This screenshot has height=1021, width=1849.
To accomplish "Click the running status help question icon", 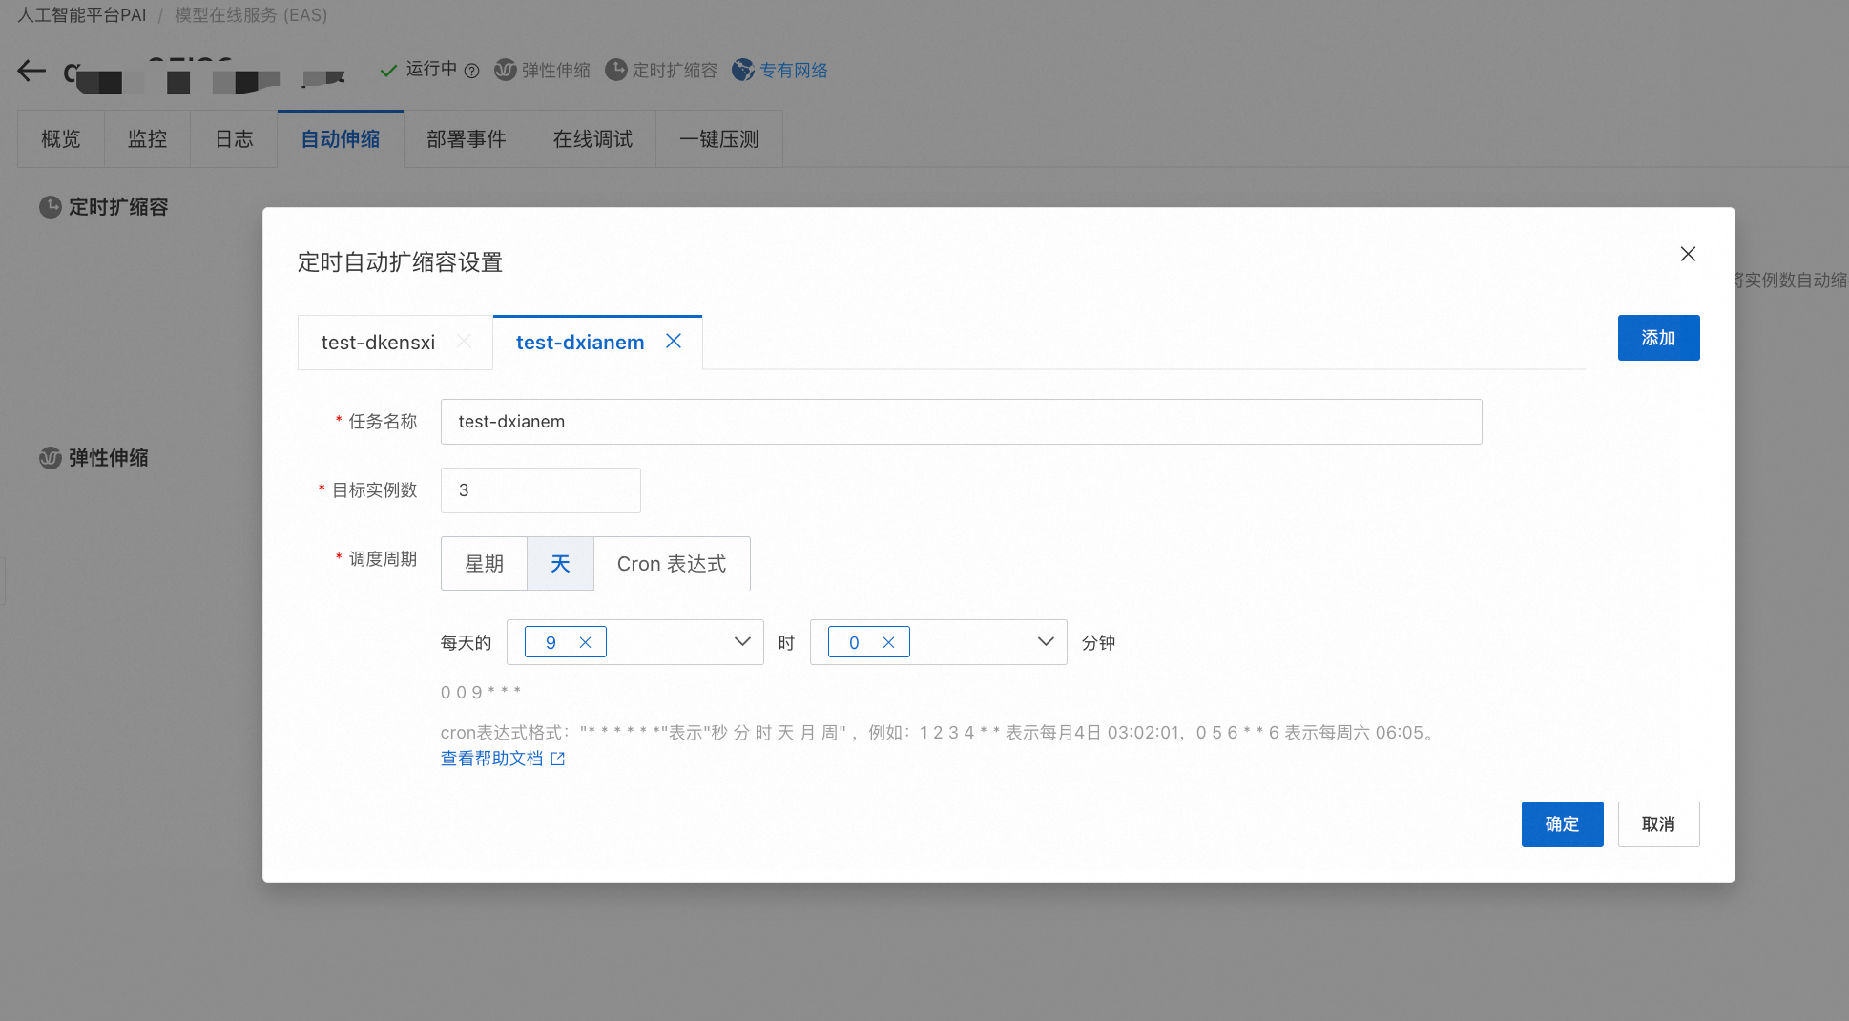I will (x=471, y=71).
